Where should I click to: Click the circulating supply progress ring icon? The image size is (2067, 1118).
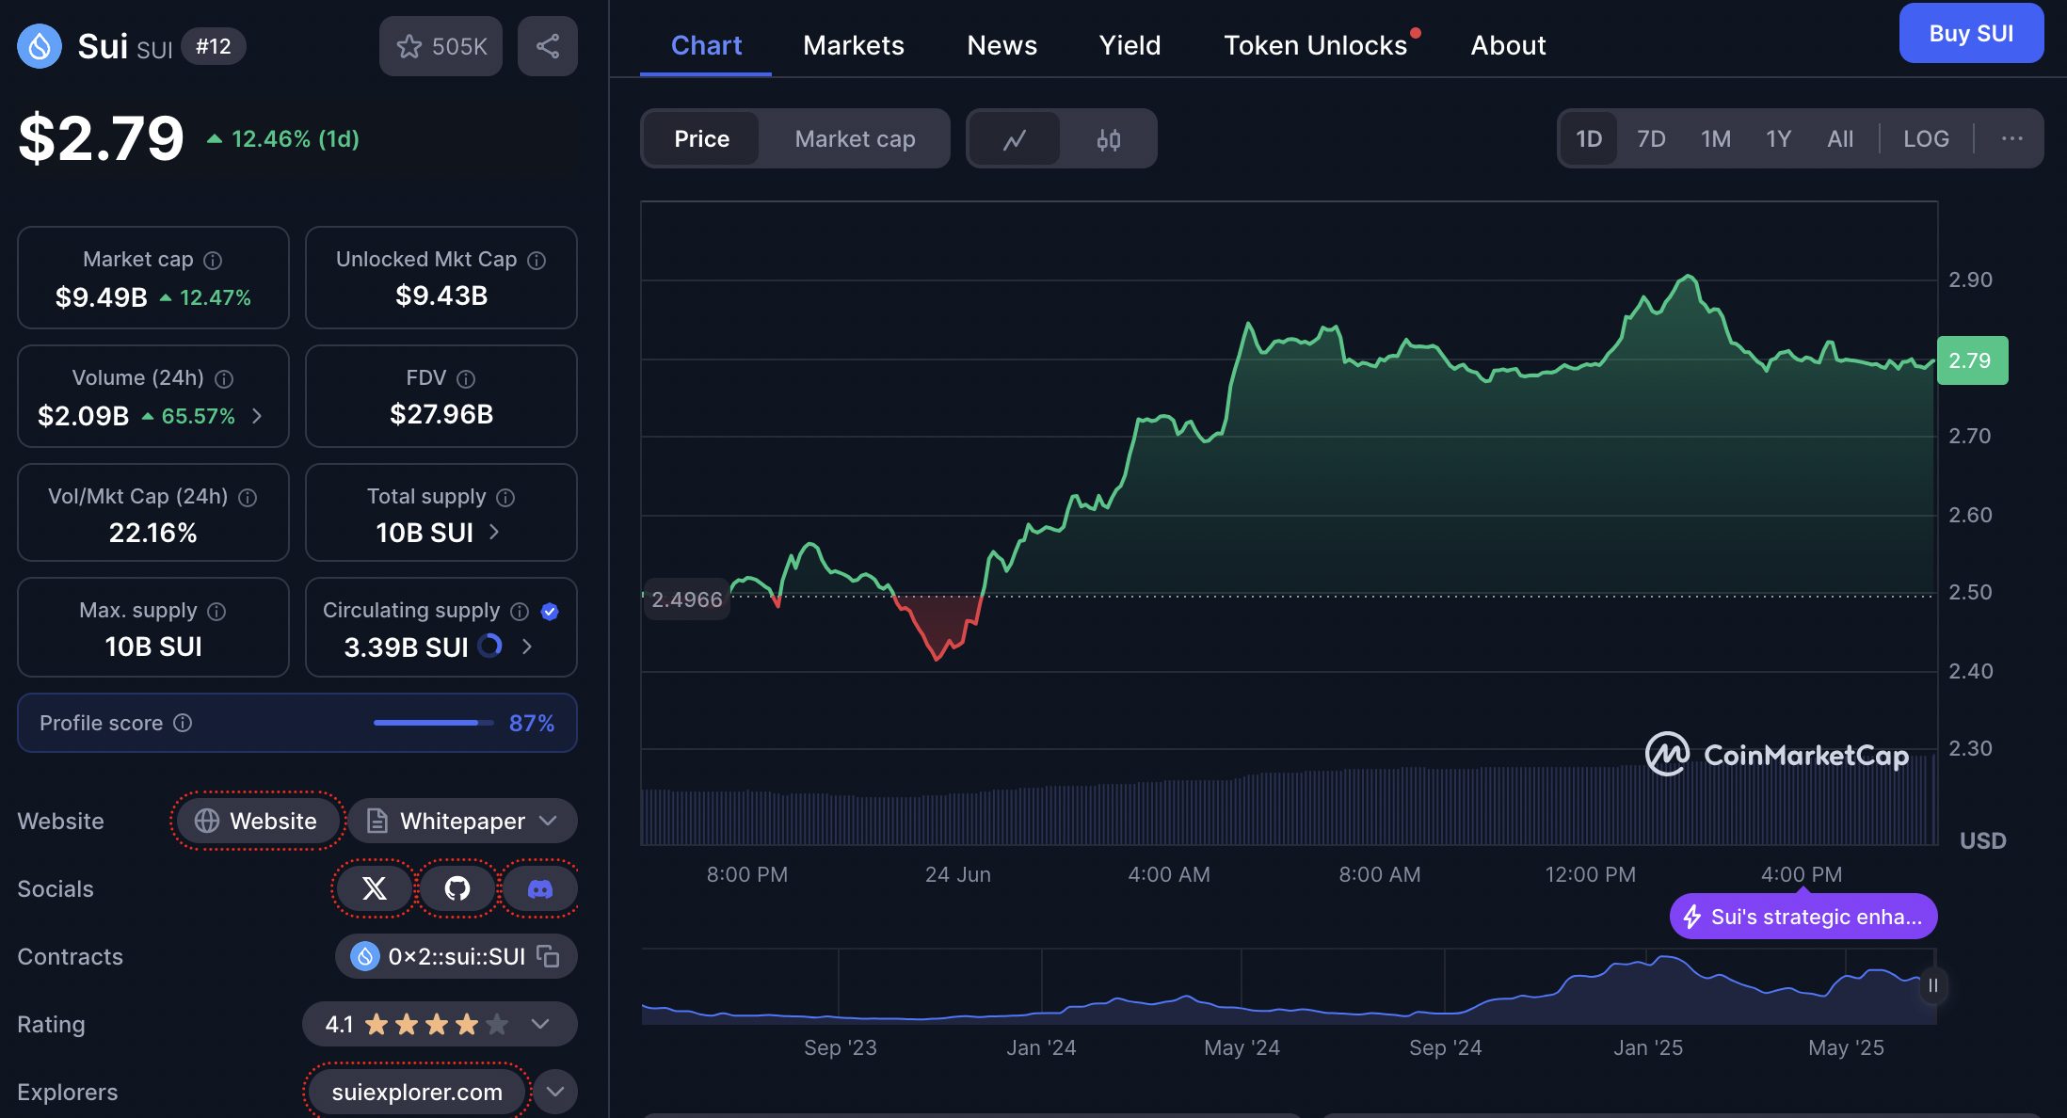tap(489, 646)
